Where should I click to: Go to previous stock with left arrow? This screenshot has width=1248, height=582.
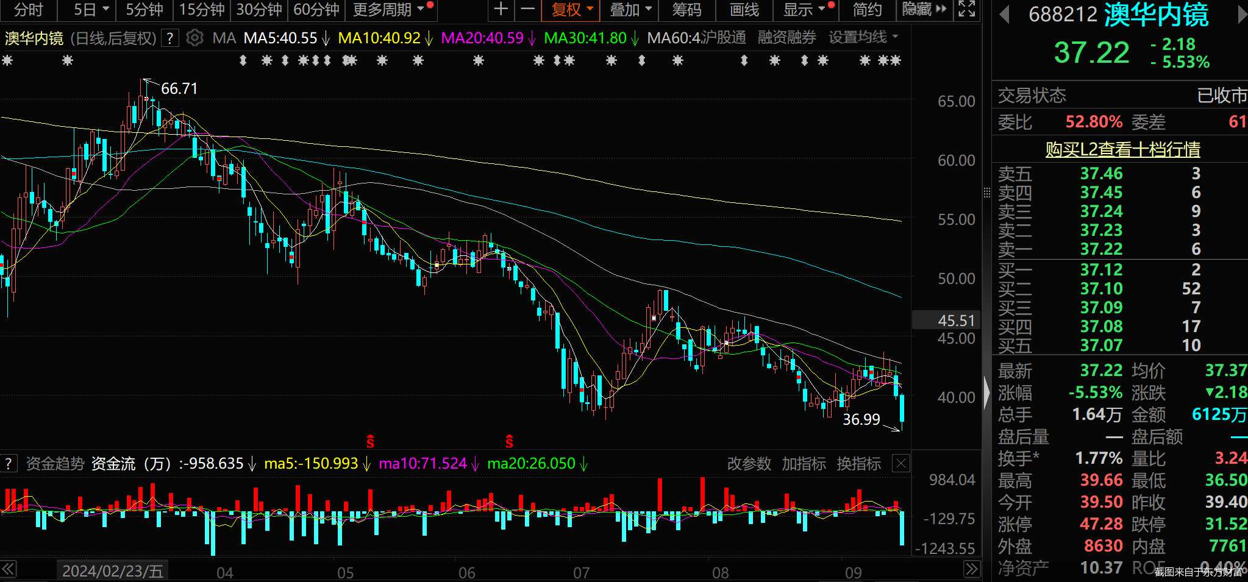pos(1005,15)
